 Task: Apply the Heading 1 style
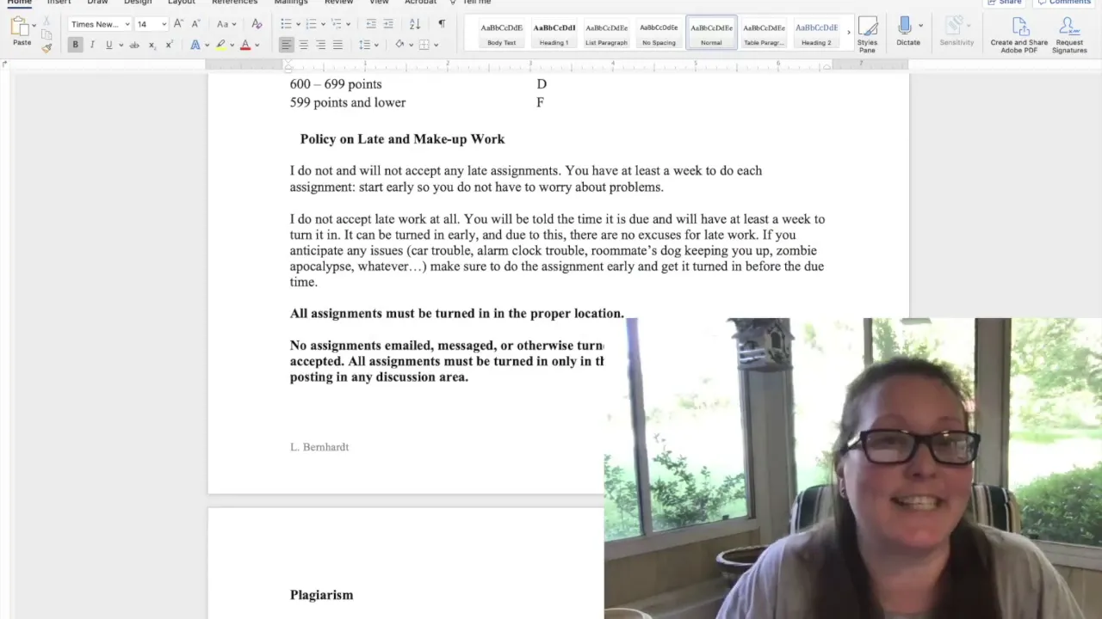click(x=554, y=34)
